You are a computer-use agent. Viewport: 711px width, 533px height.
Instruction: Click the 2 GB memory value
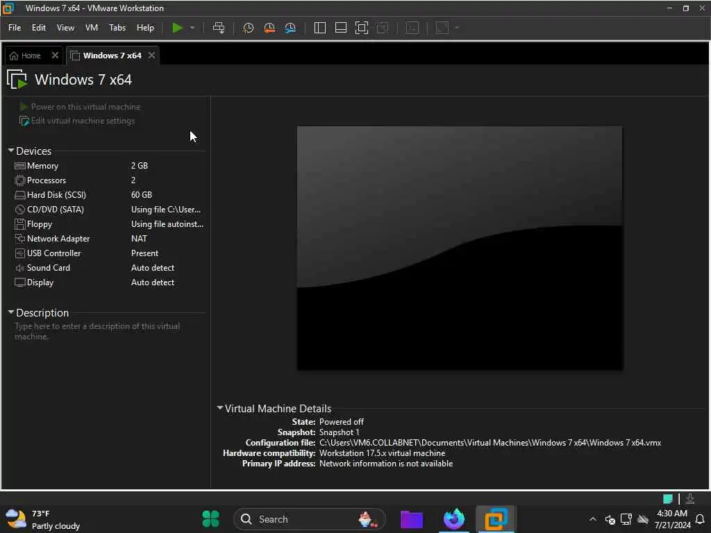(x=139, y=166)
